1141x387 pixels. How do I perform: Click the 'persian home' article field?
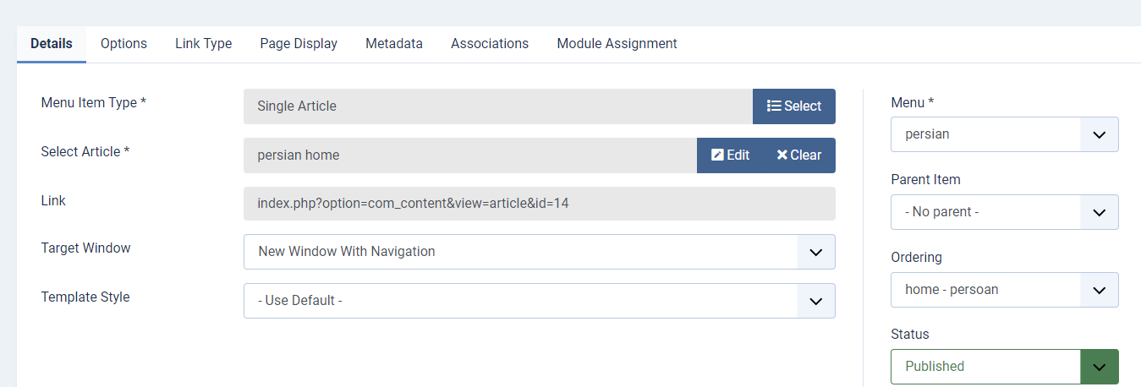(470, 155)
